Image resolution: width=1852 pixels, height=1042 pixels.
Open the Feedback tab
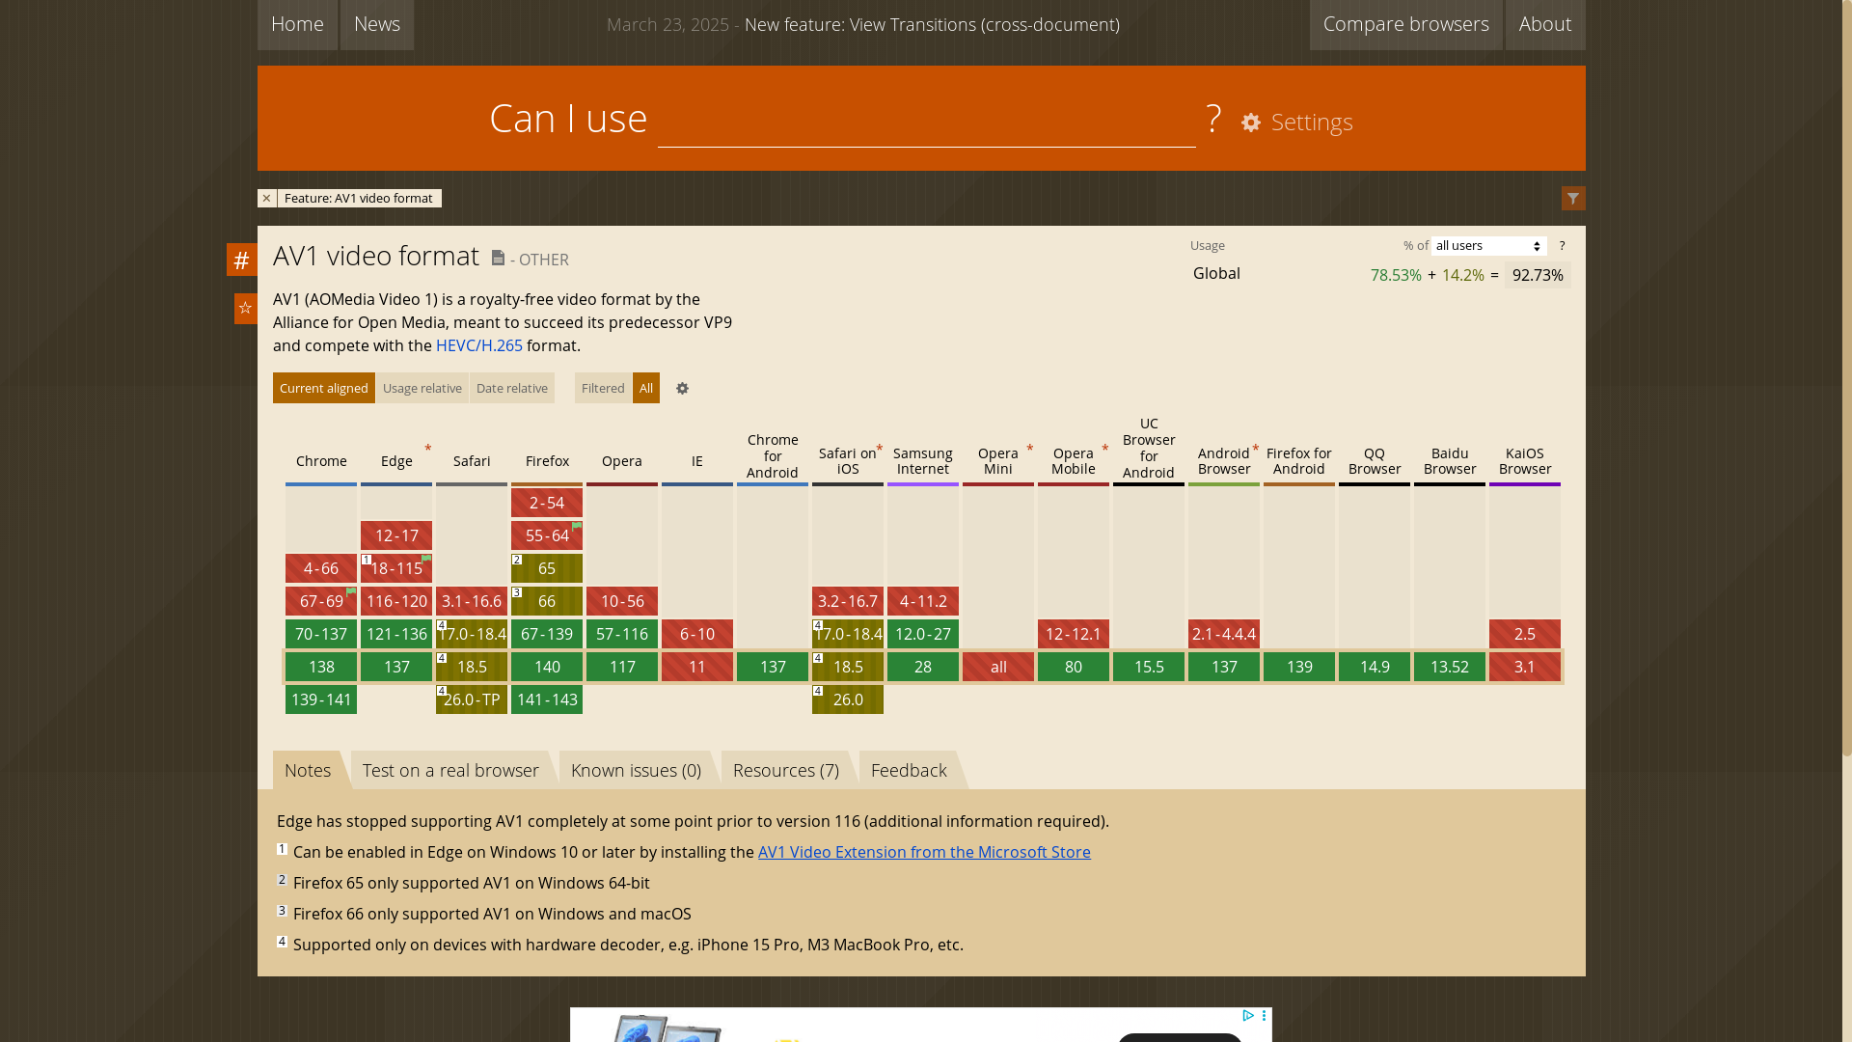pyautogui.click(x=909, y=770)
